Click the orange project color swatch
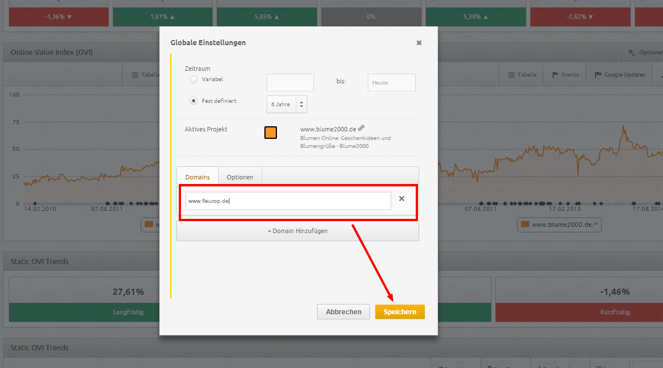The height and width of the screenshot is (368, 663). tap(271, 133)
